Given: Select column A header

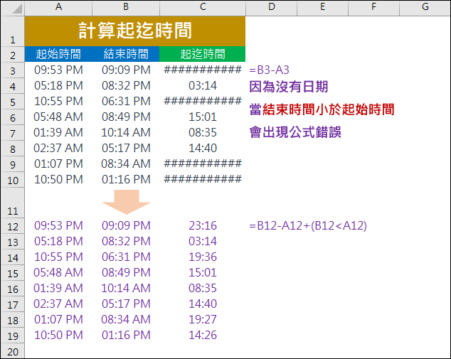Looking at the screenshot, I should click(x=58, y=7).
